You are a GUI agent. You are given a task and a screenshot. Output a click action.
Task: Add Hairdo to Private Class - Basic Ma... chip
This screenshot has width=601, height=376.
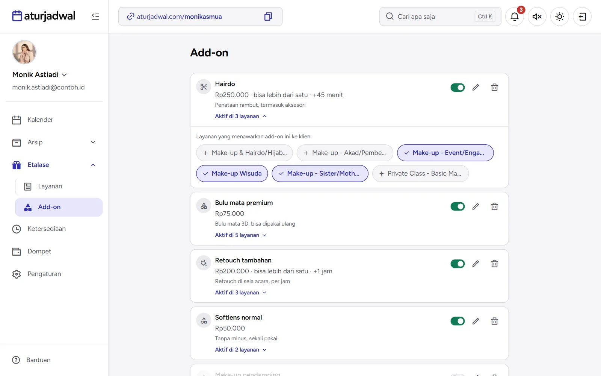[420, 173]
